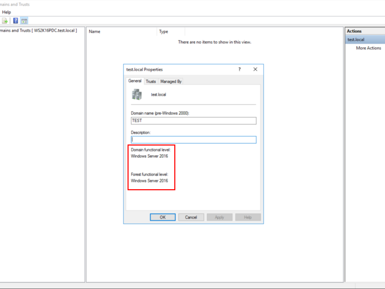Click the Actions pane title
This screenshot has height=289, width=385.
354,31
